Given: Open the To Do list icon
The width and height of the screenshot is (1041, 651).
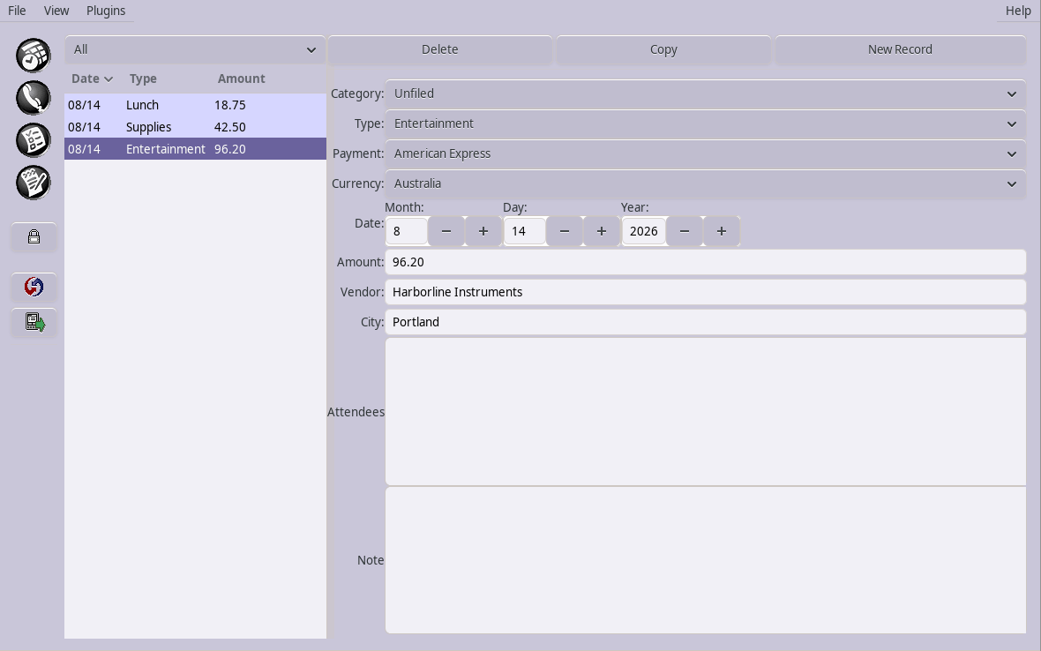Looking at the screenshot, I should (34, 140).
